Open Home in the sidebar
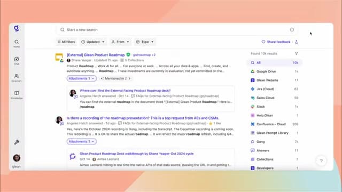Viewport: 342px width, 192px height. pos(17,43)
